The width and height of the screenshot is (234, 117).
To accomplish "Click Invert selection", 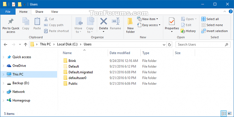I will pos(214,31).
